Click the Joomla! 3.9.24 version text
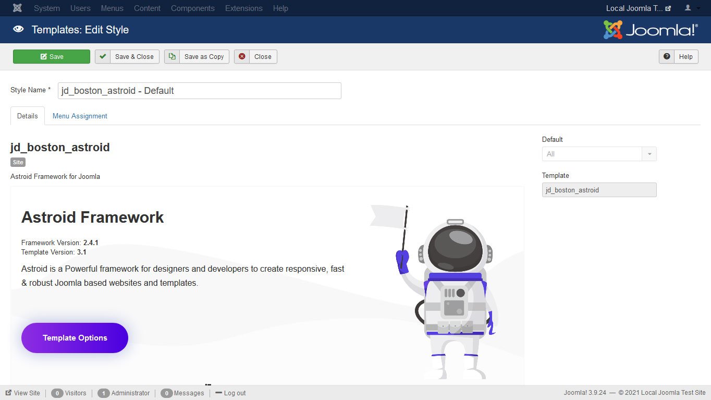This screenshot has width=711, height=400. coord(585,393)
